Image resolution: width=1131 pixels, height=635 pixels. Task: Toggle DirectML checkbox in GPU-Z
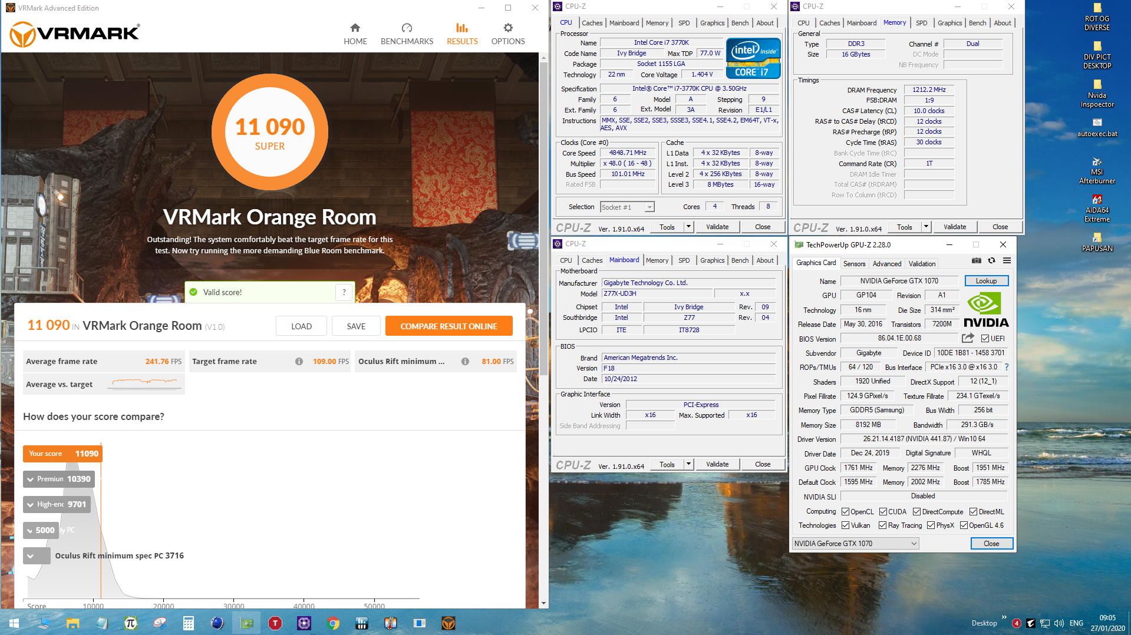tap(974, 512)
